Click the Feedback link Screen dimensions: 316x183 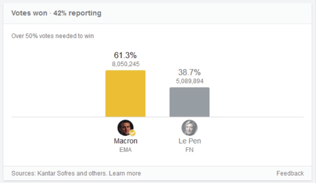click(290, 173)
